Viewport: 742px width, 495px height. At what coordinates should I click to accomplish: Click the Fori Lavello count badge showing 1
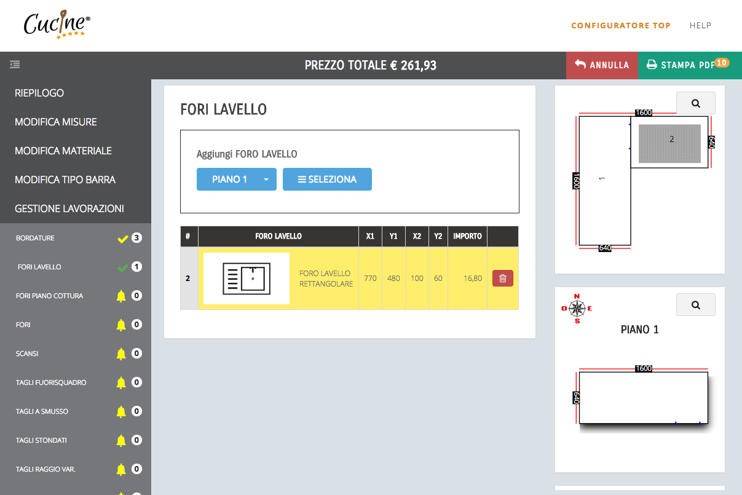pyautogui.click(x=136, y=267)
